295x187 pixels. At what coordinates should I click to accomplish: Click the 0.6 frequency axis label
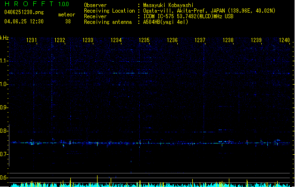[4, 178]
